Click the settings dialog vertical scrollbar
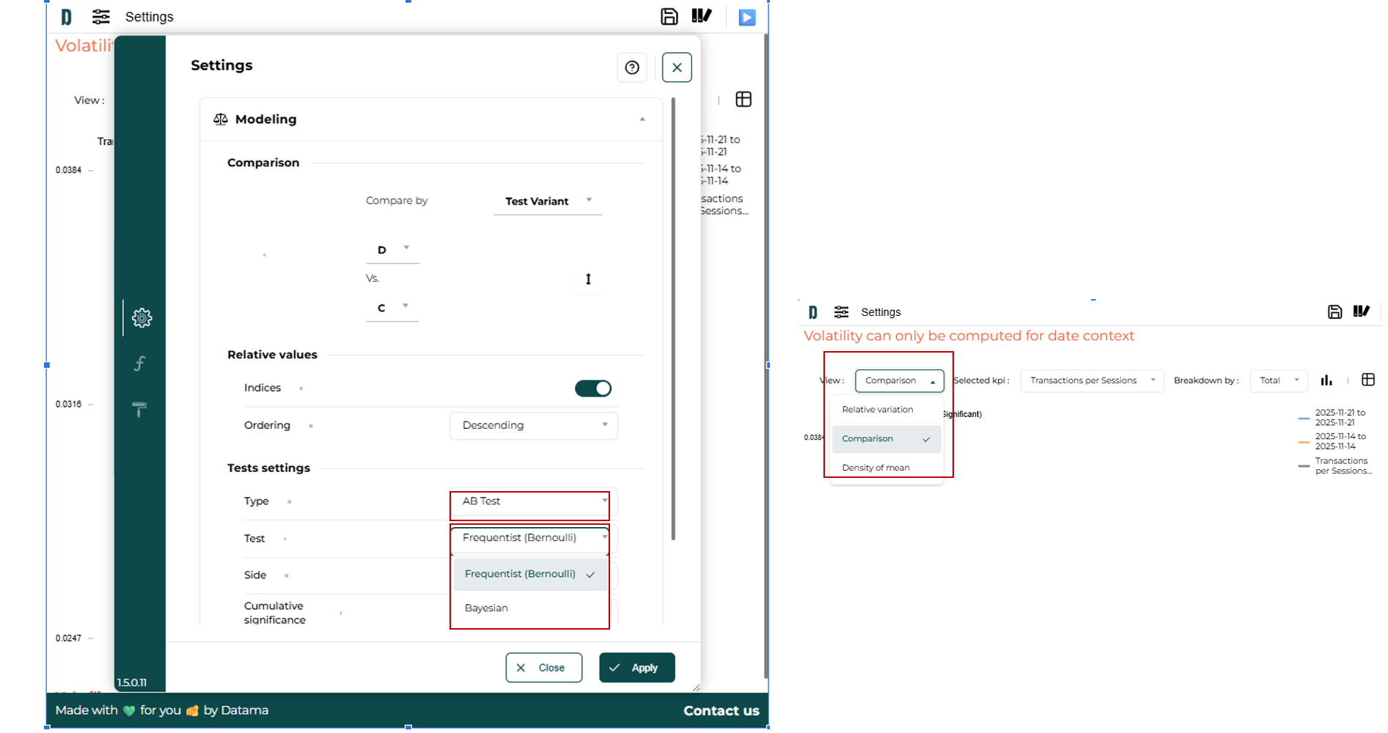This screenshot has height=733, width=1388. pos(673,319)
